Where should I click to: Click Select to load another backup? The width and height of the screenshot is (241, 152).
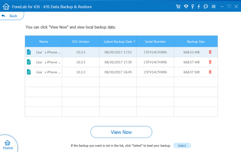point(182,146)
